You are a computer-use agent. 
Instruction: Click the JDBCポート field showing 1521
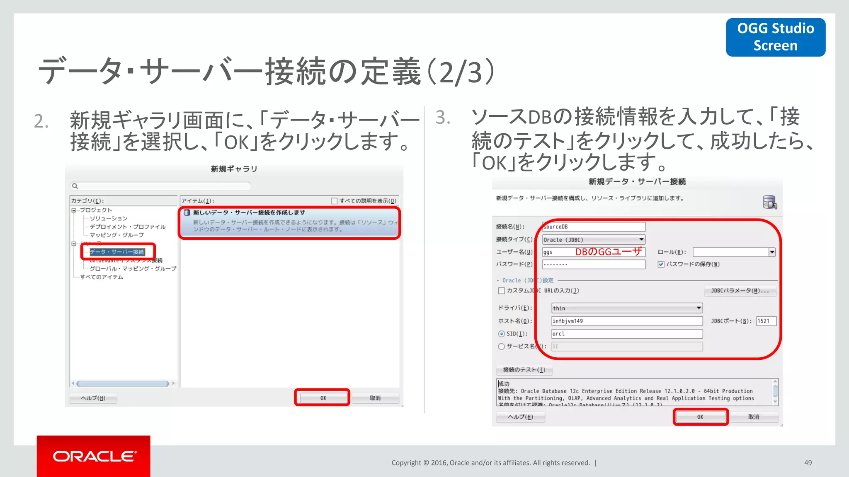(x=766, y=321)
